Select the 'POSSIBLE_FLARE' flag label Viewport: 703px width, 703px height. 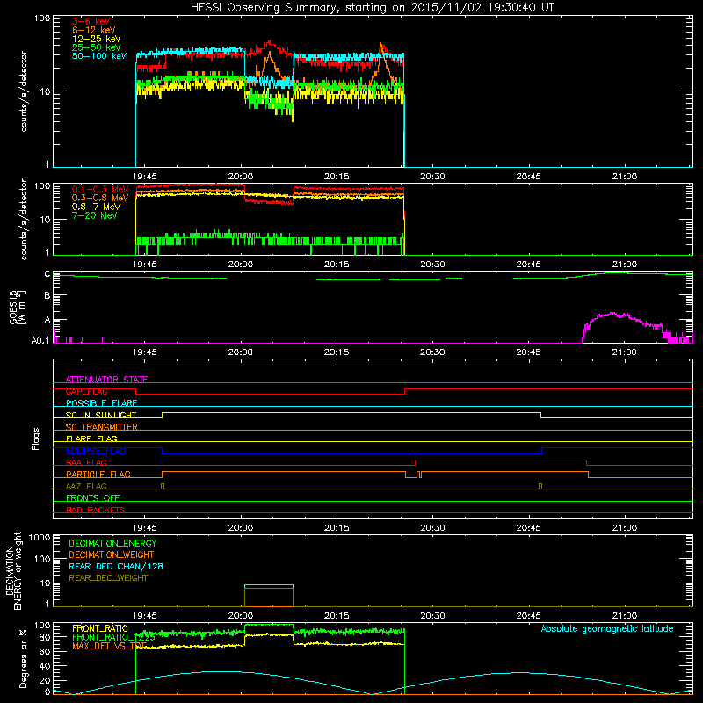[101, 403]
